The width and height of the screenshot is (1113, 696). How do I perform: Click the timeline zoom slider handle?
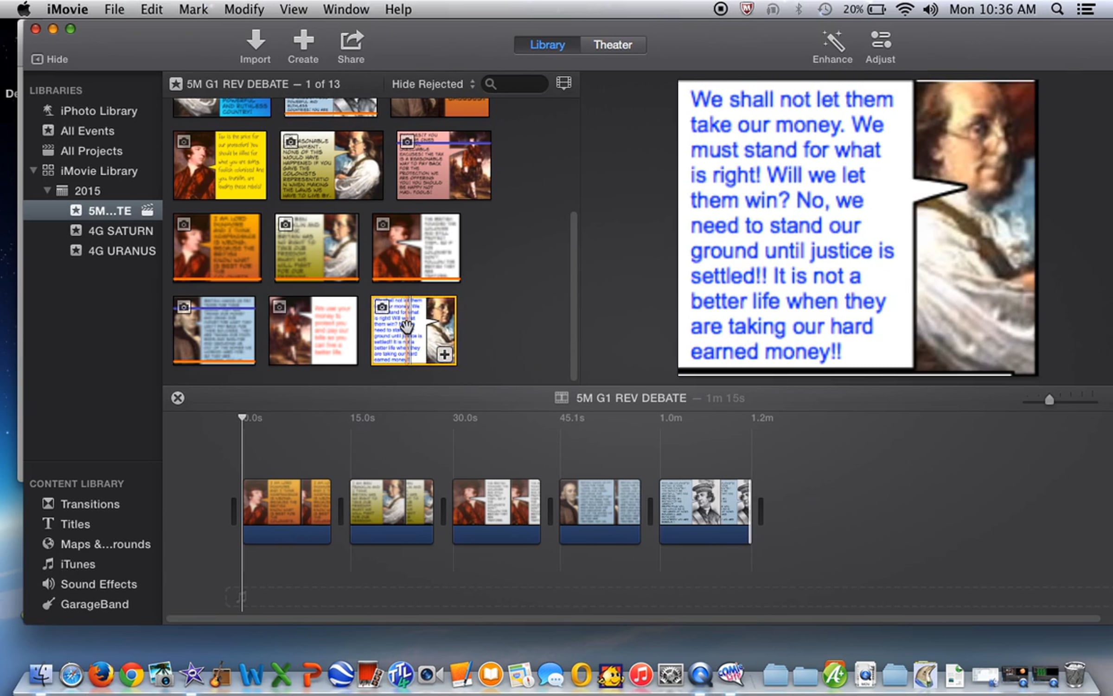pyautogui.click(x=1049, y=400)
